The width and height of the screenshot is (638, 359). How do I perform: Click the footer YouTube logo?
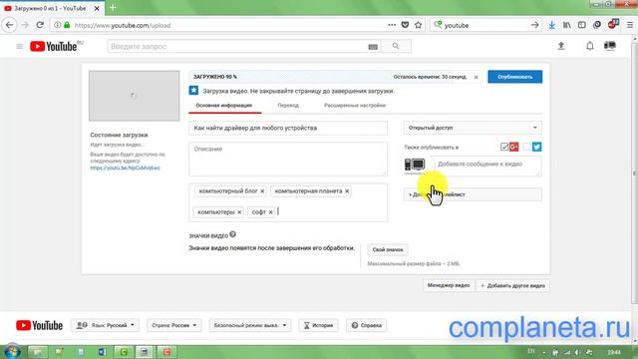39,325
